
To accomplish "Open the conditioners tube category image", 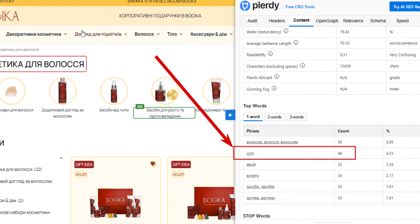I will [216, 91].
